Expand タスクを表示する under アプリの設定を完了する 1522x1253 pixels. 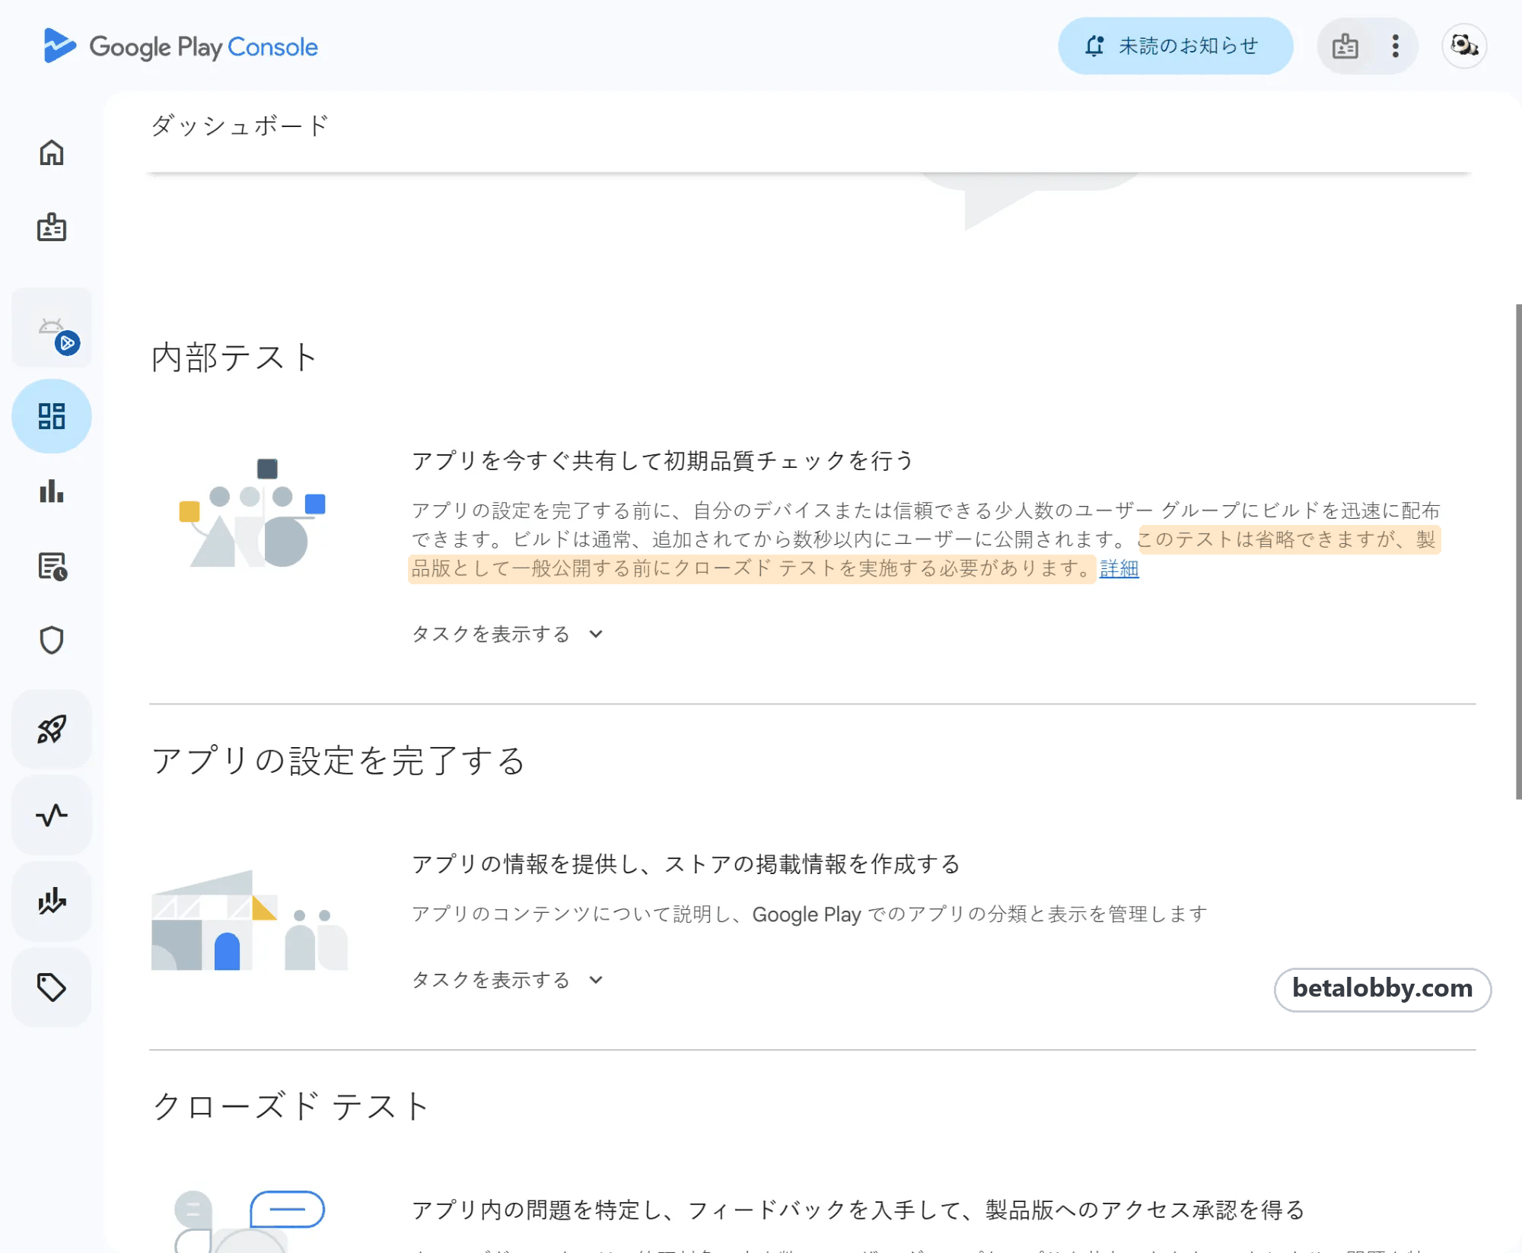pos(507,980)
